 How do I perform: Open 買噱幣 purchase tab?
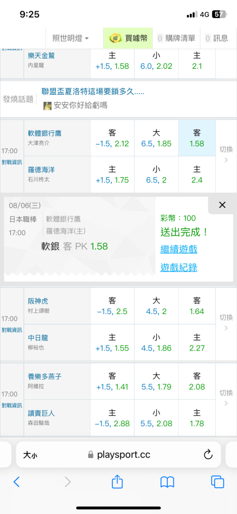coord(128,39)
